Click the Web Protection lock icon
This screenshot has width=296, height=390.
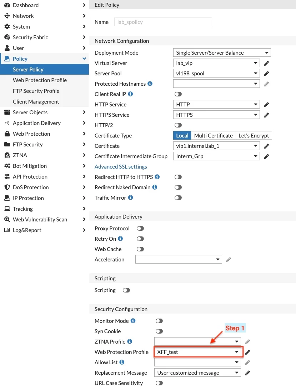tap(7, 134)
